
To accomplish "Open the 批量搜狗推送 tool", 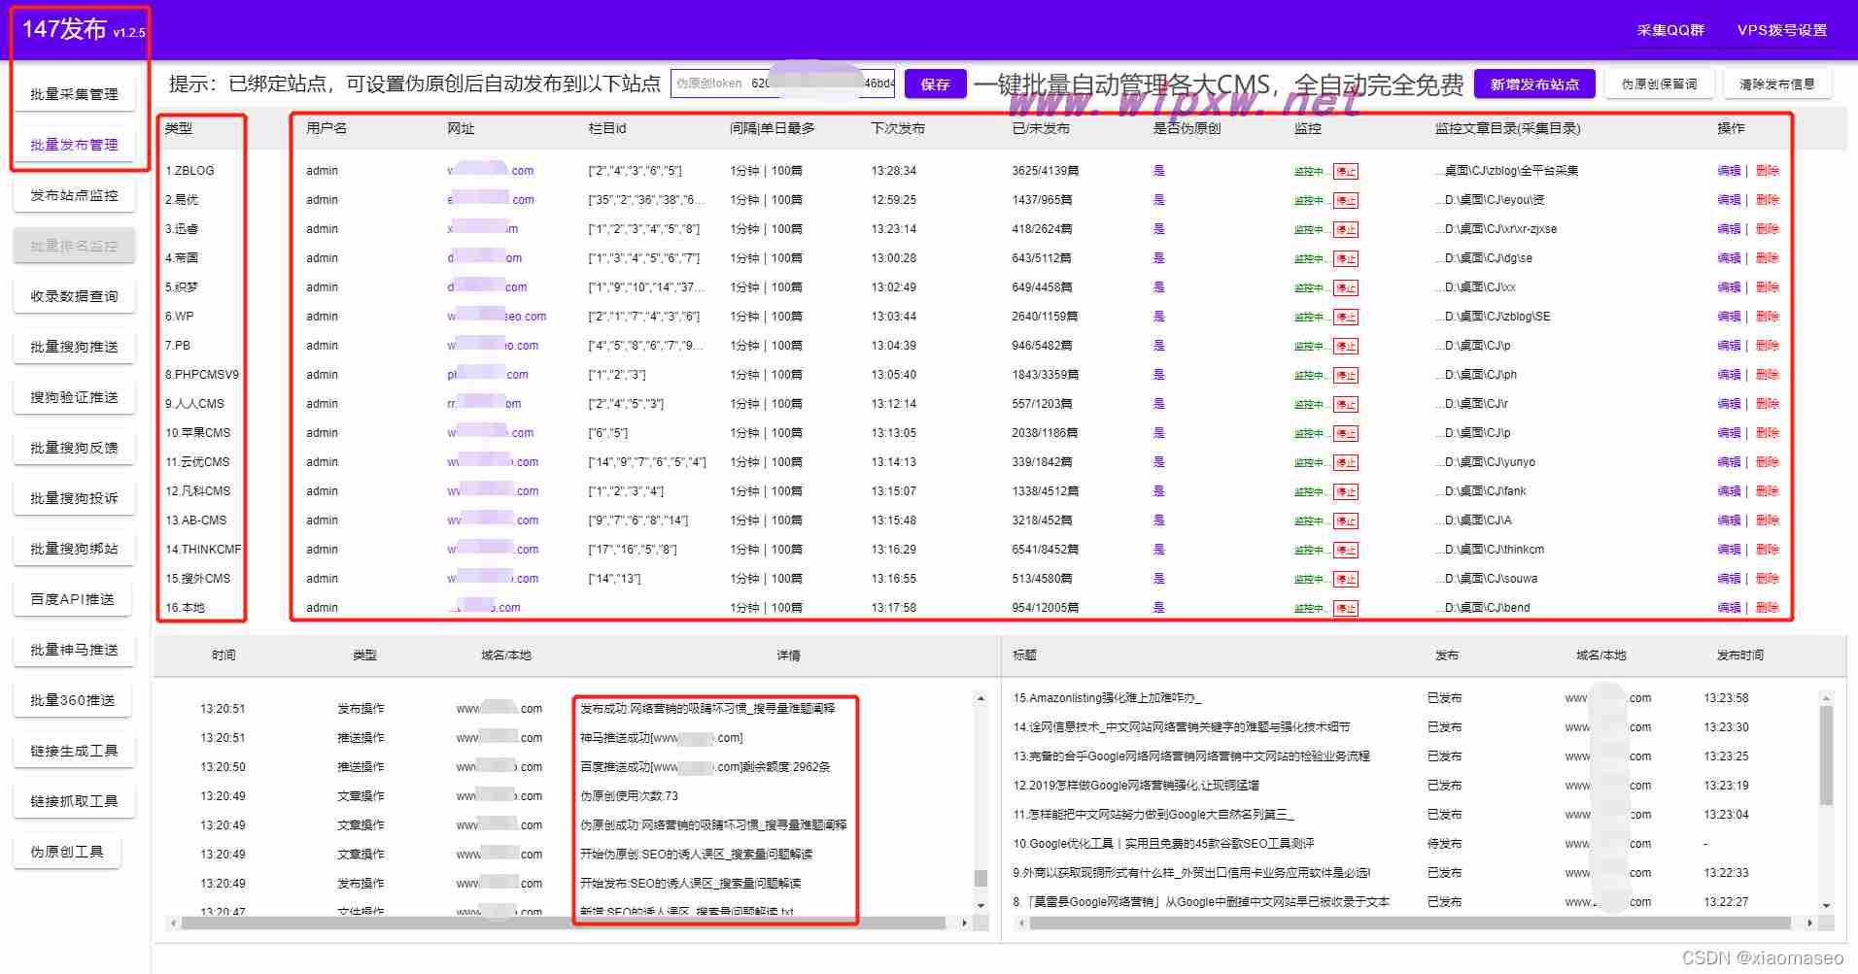I will tap(74, 347).
